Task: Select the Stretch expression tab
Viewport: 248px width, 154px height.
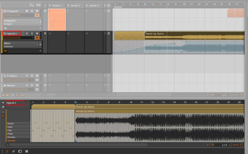Action: [x=12, y=140]
